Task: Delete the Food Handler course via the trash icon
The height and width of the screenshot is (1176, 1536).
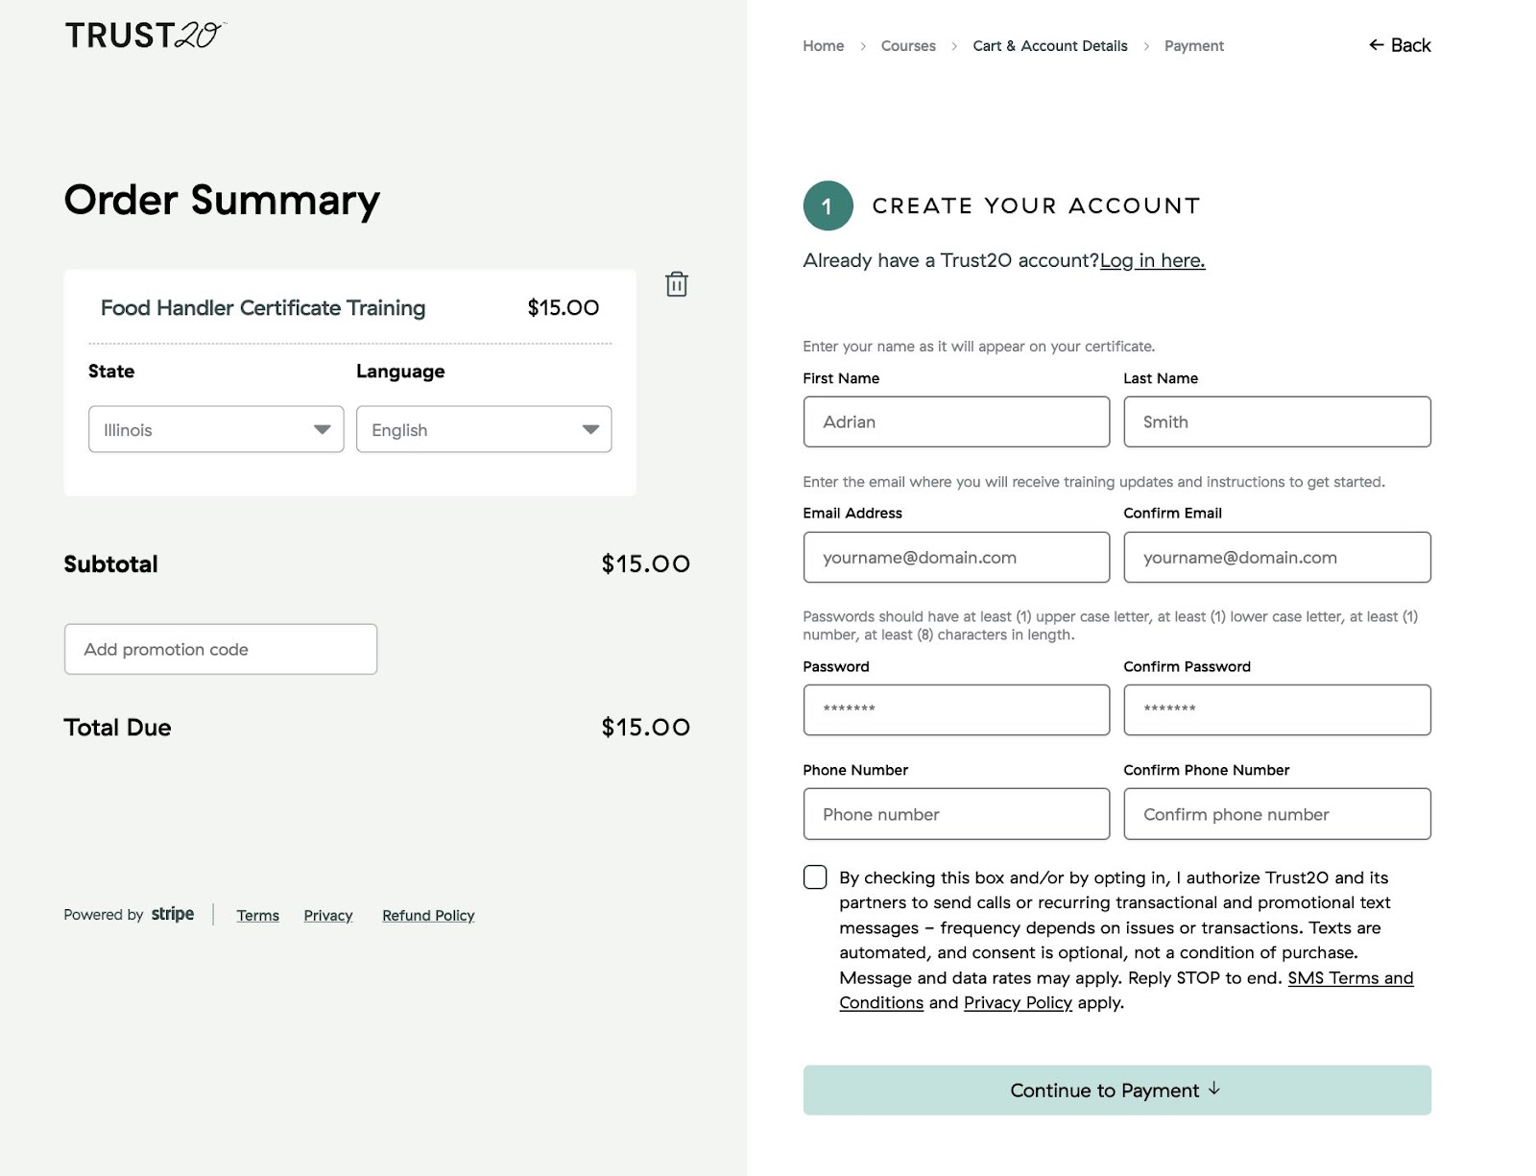Action: 677,284
